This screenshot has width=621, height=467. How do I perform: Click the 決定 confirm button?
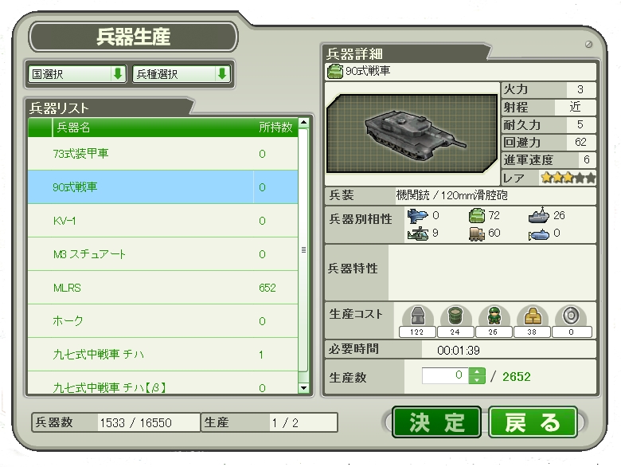coord(436,422)
